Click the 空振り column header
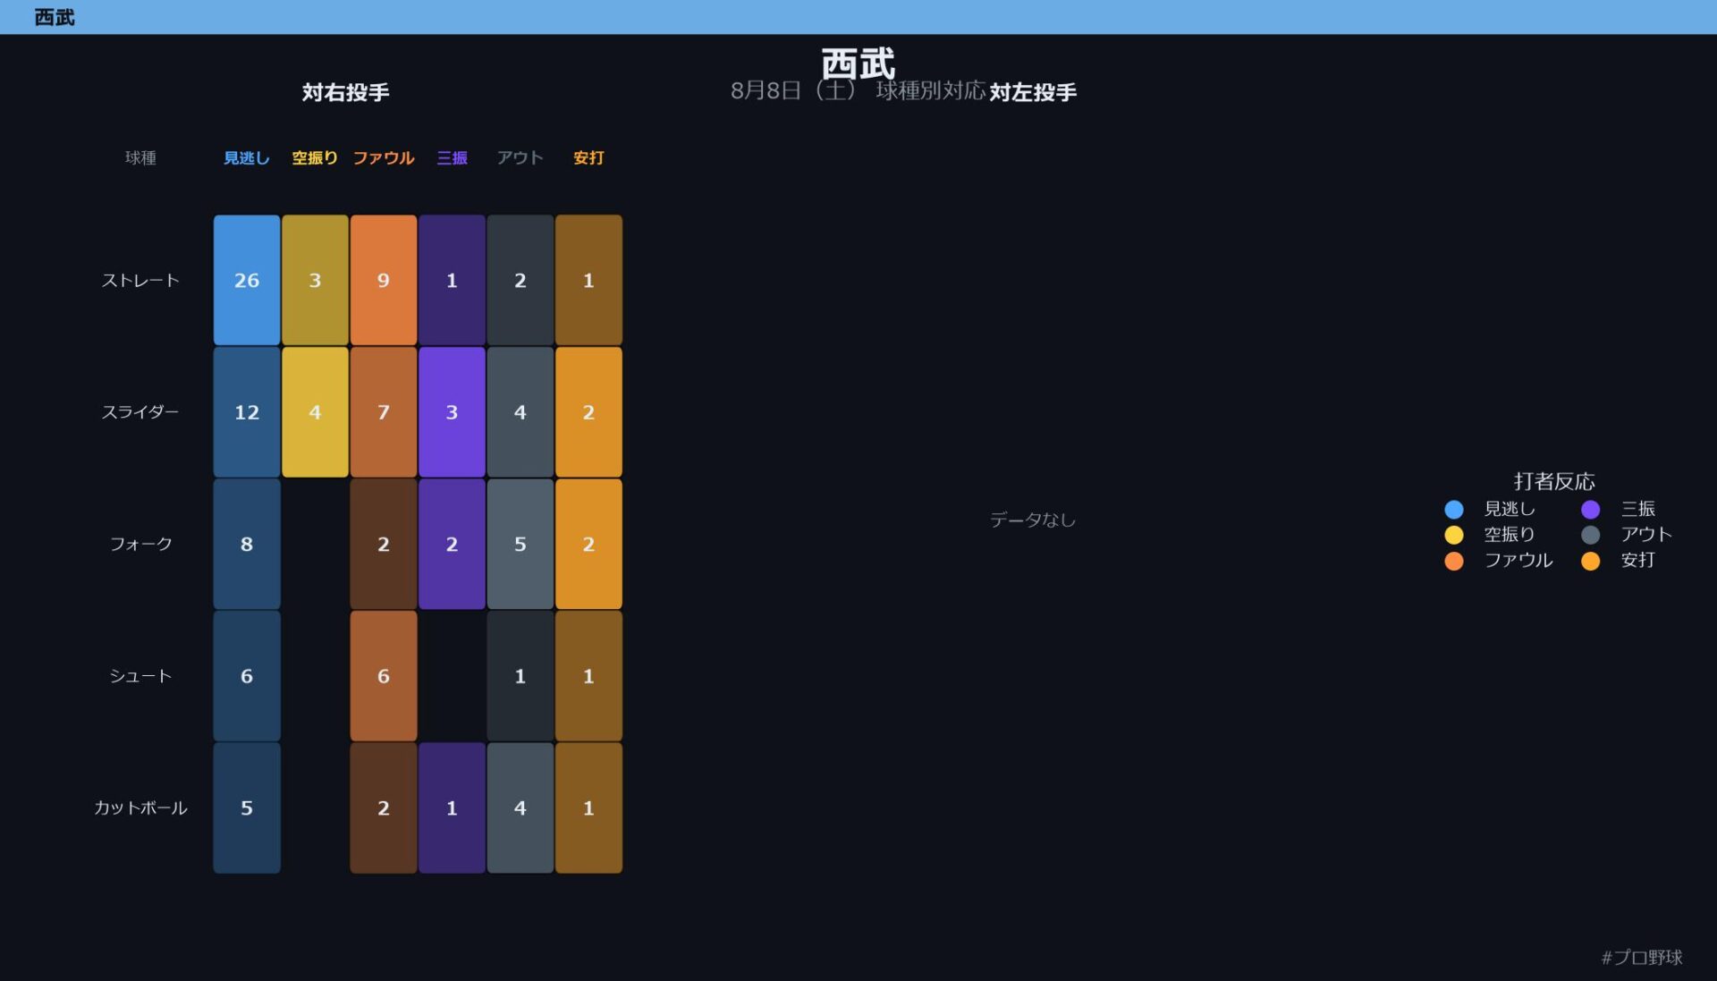 (315, 157)
